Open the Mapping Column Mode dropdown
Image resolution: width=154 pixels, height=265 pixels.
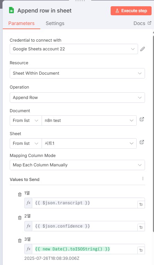pyautogui.click(x=77, y=165)
